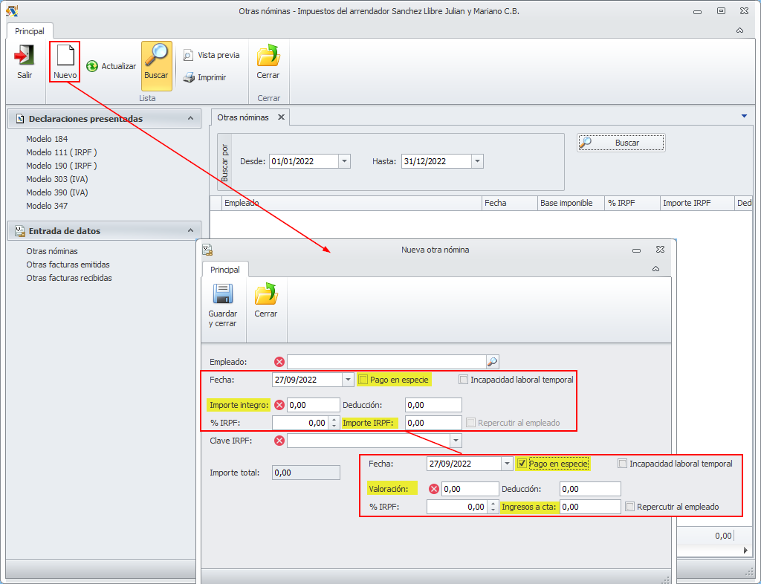Open employee lookup magnifier beside Empleado field
Viewport: 761px width, 584px height.
492,362
